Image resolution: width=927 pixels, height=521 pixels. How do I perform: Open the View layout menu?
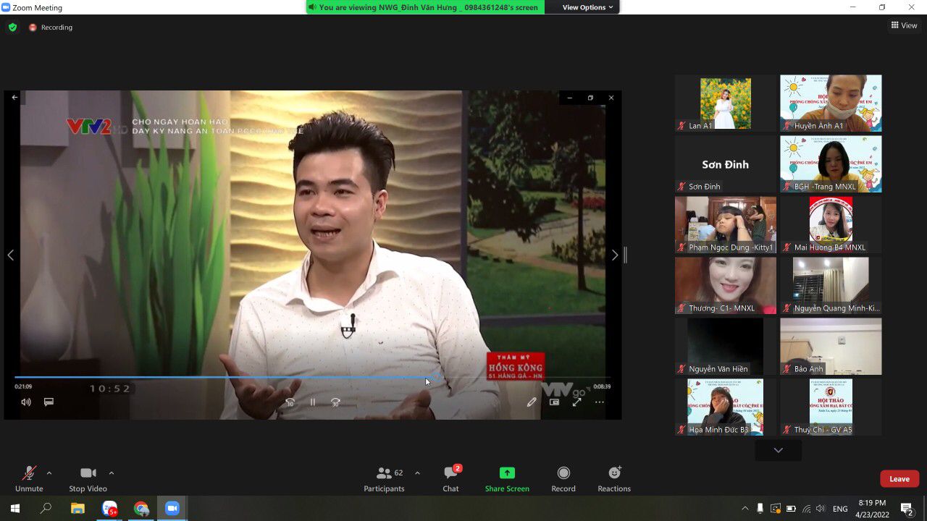coord(904,25)
